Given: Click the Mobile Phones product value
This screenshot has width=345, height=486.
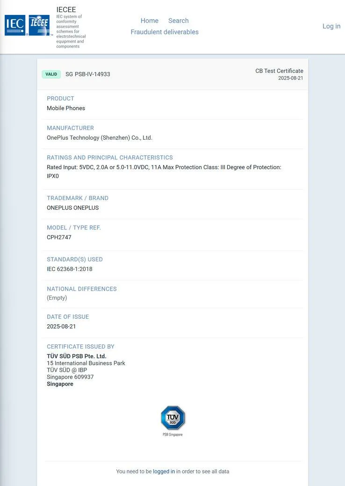Looking at the screenshot, I should pyautogui.click(x=66, y=108).
